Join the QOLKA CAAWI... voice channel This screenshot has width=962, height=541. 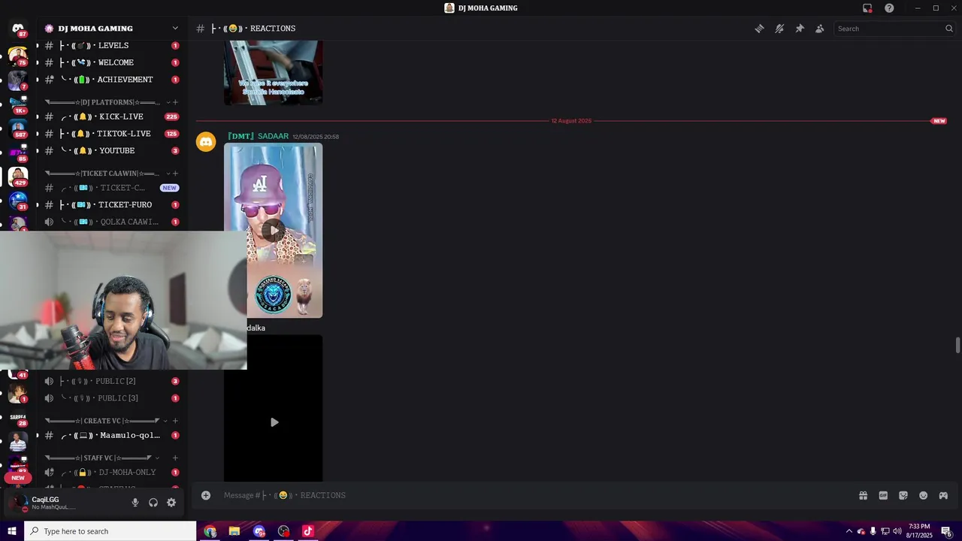(111, 222)
